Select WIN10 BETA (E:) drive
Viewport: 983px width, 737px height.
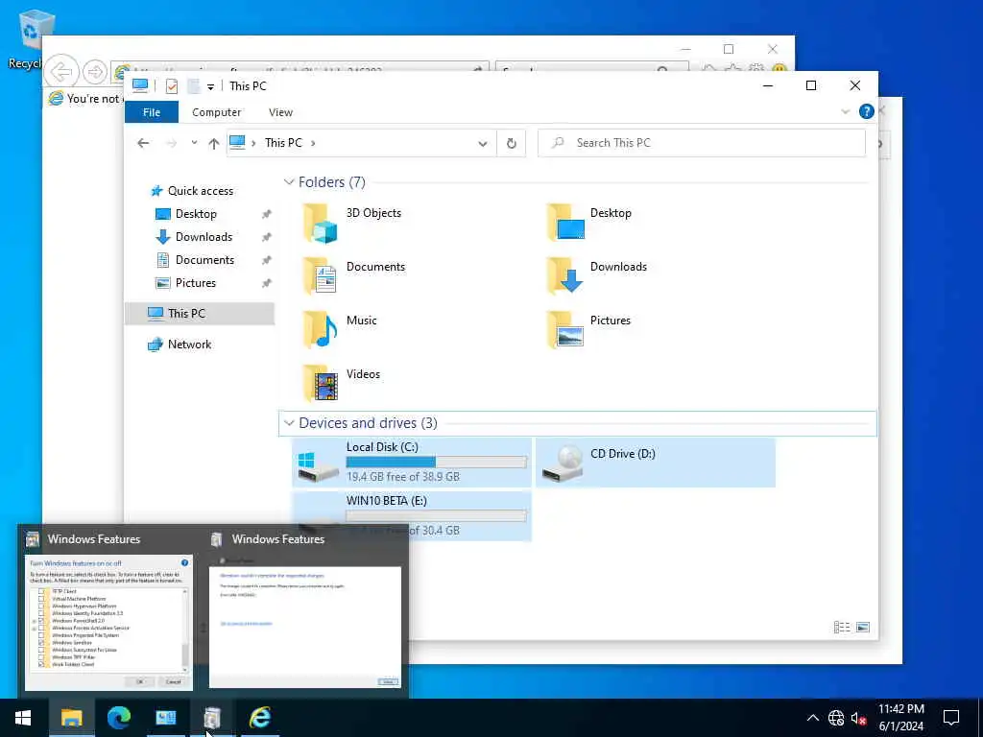tap(412, 515)
